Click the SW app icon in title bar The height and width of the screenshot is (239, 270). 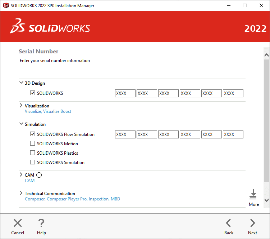[x=6, y=6]
